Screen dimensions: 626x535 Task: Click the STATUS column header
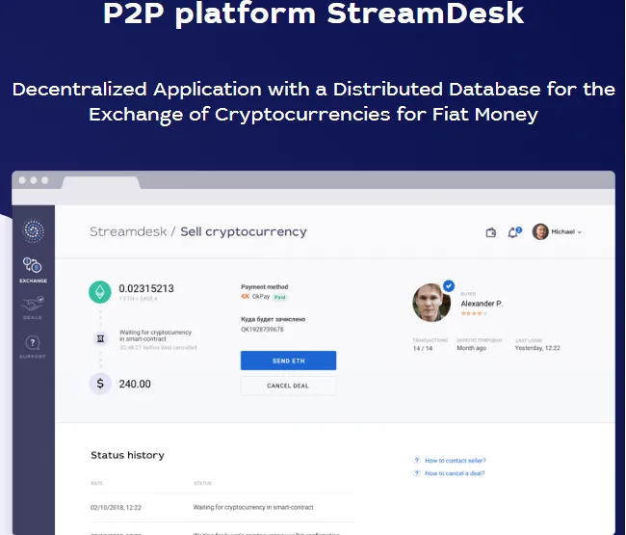click(202, 483)
